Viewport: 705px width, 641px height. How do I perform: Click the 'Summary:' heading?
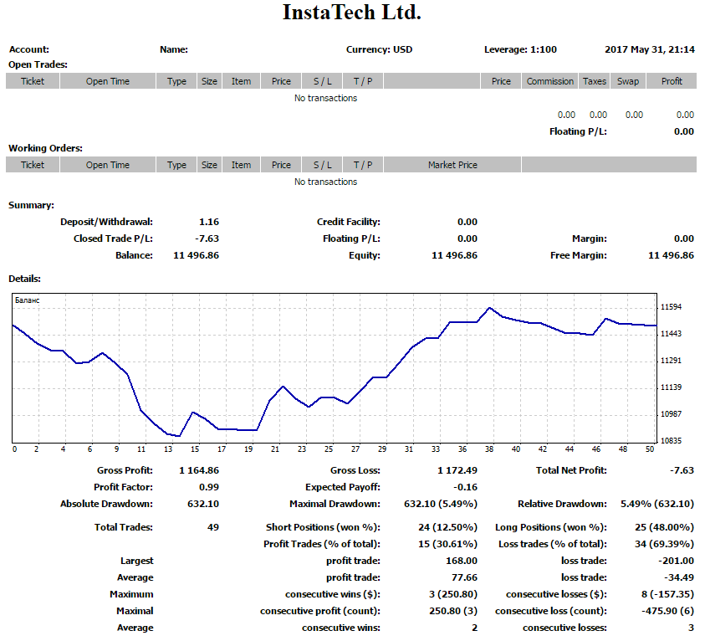tap(31, 205)
